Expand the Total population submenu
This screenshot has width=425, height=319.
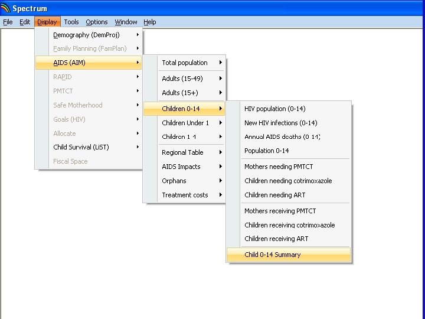click(184, 63)
